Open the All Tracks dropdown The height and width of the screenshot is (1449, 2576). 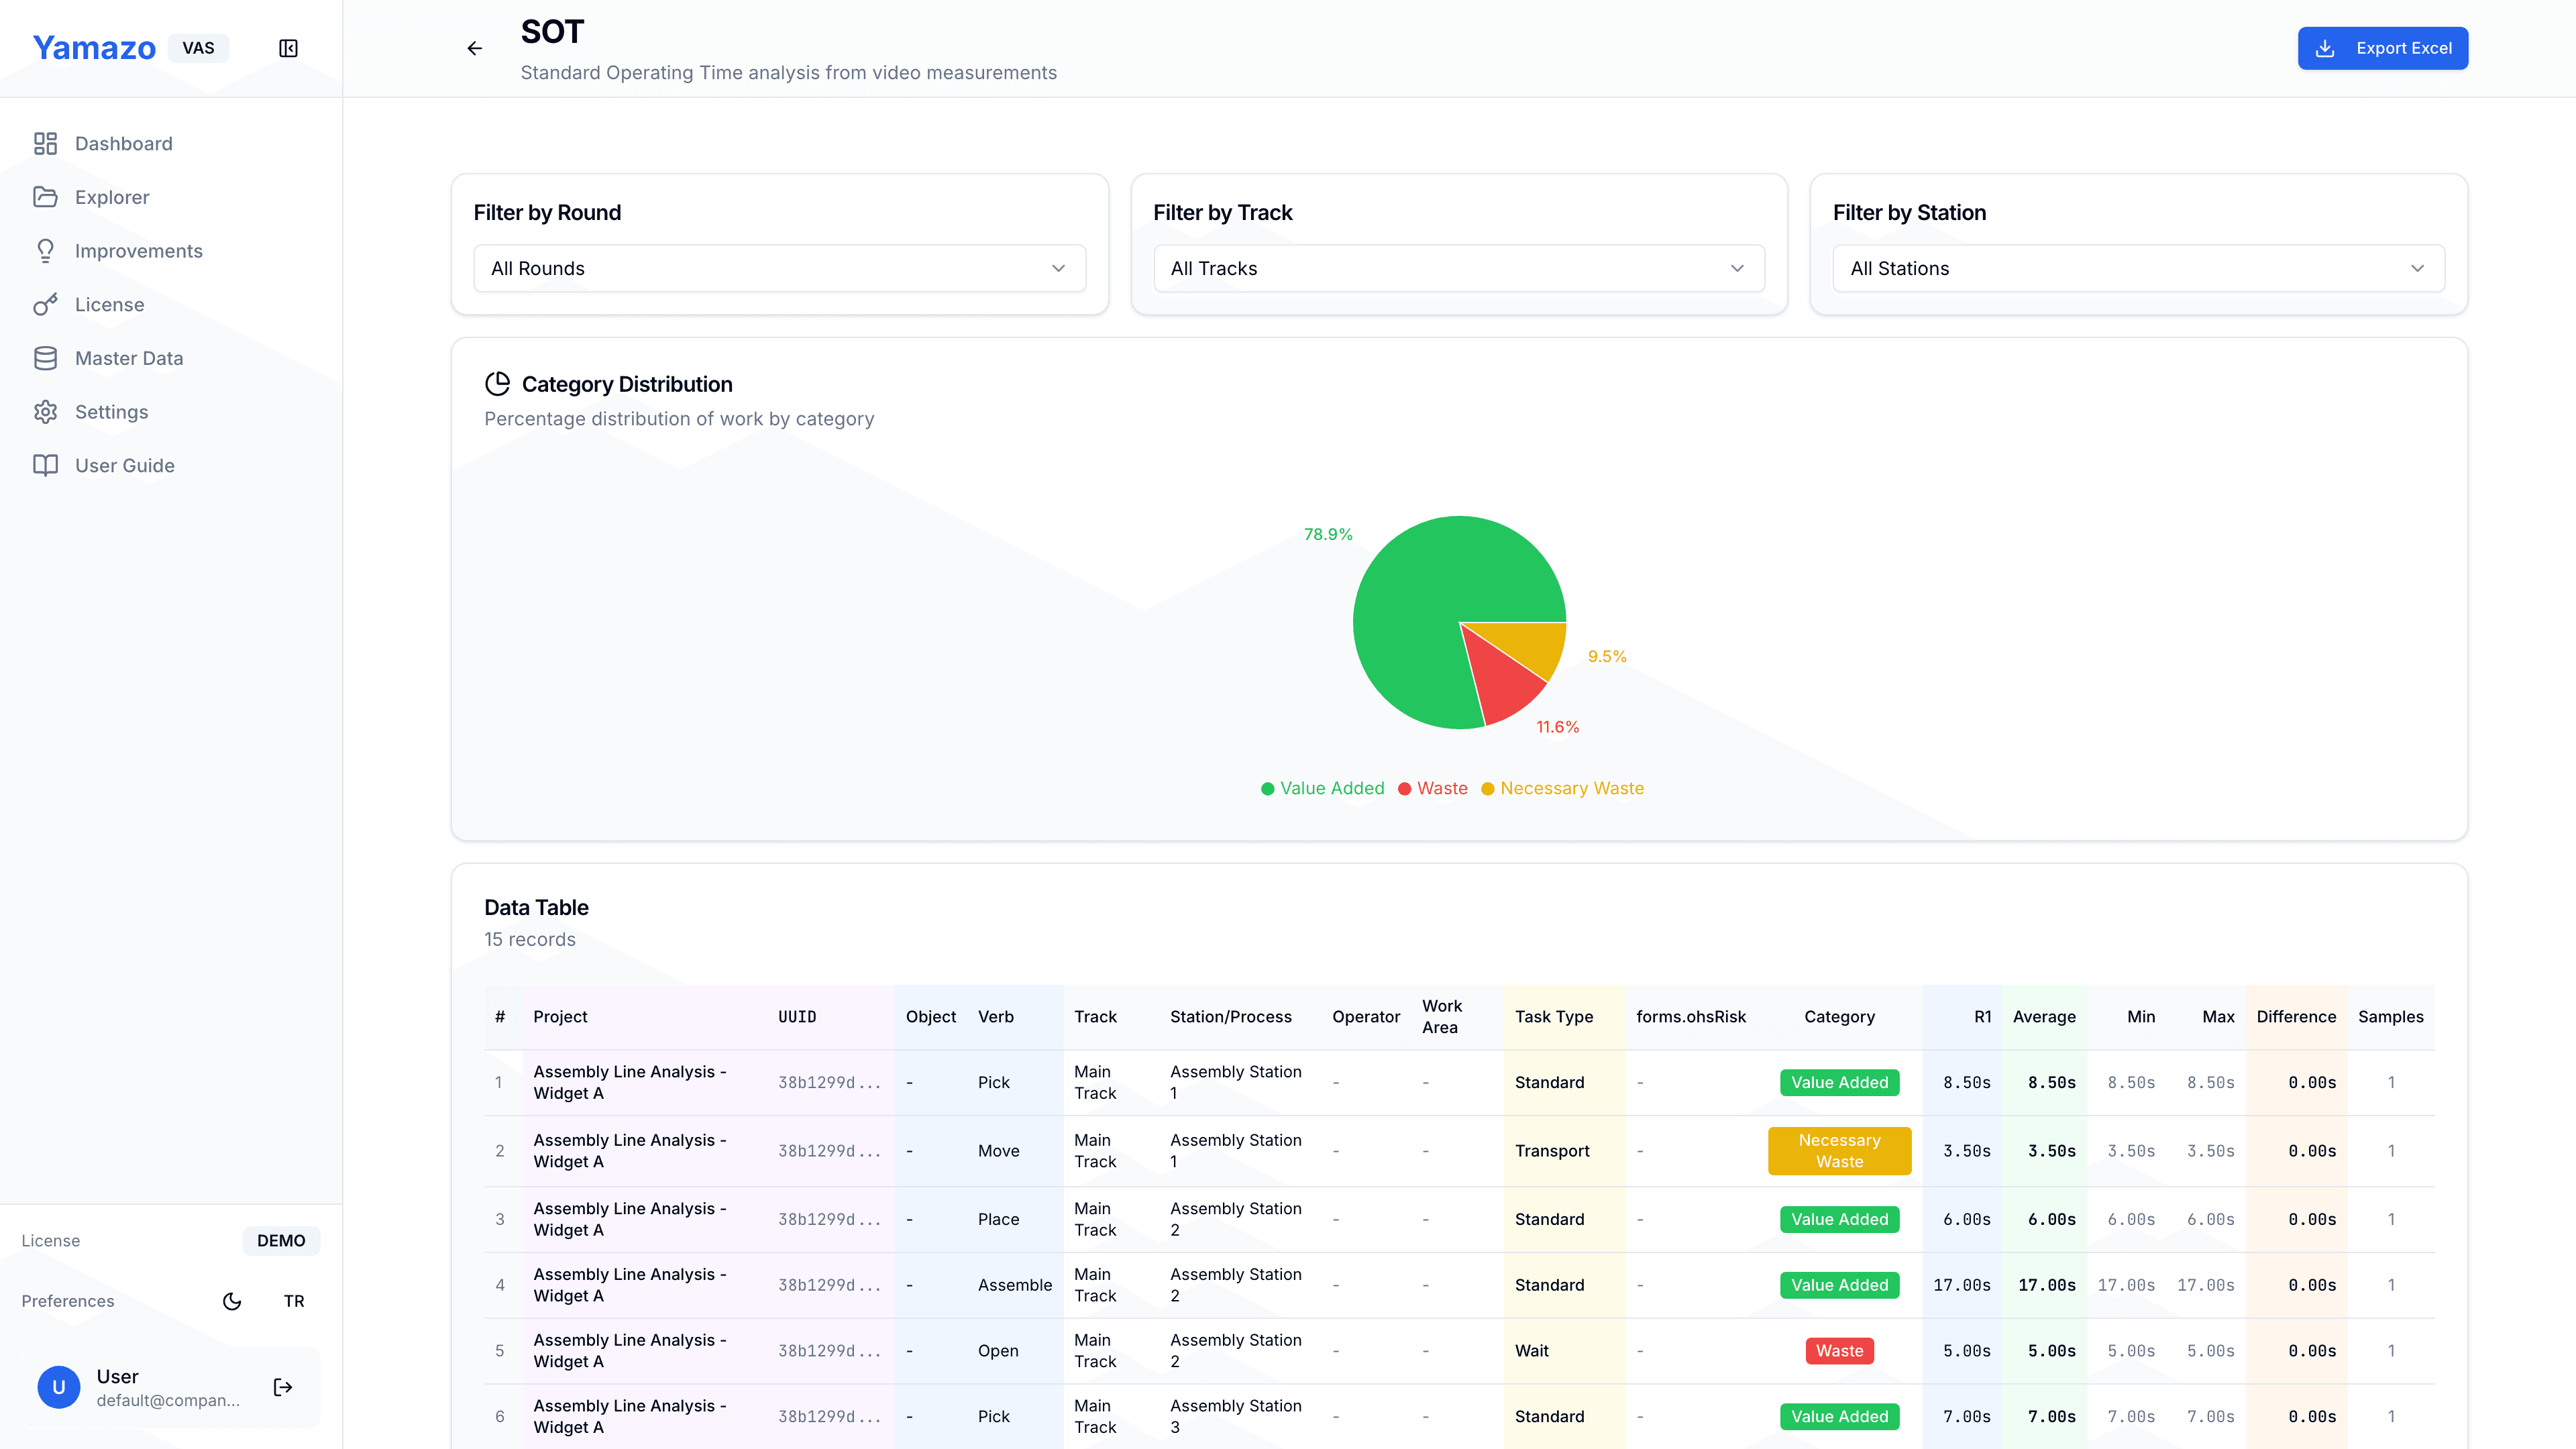[x=1458, y=268]
